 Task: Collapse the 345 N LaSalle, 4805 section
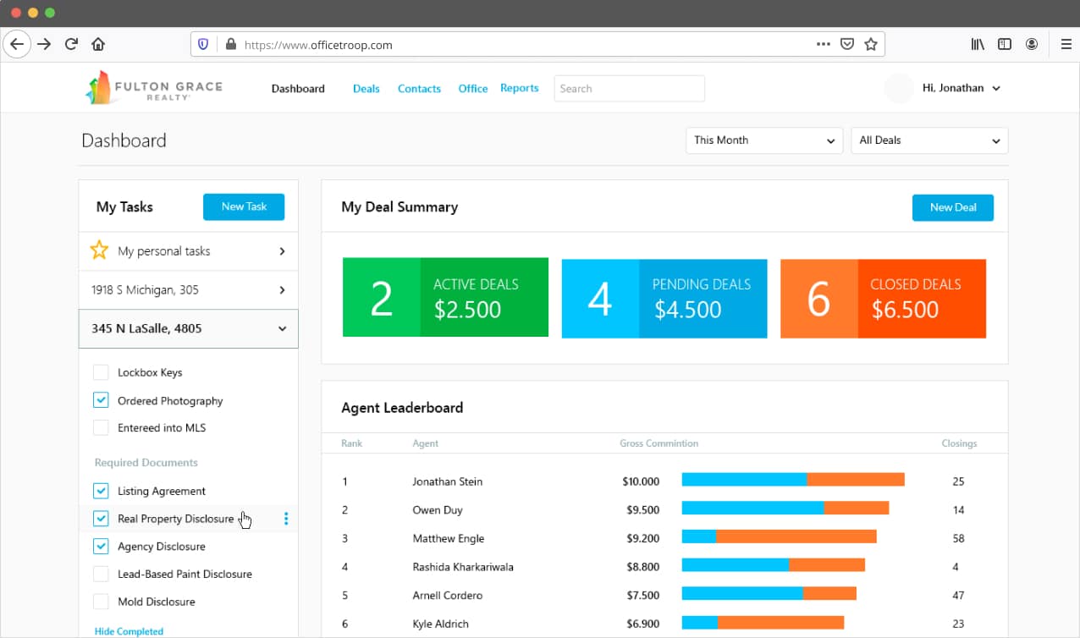188,328
